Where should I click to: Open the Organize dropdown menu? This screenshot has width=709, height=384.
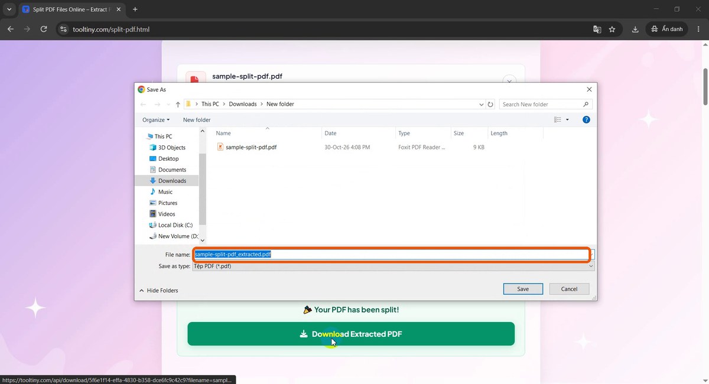pyautogui.click(x=156, y=120)
